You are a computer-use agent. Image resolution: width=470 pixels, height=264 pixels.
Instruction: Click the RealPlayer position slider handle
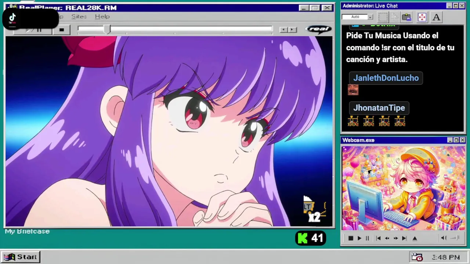point(107,30)
